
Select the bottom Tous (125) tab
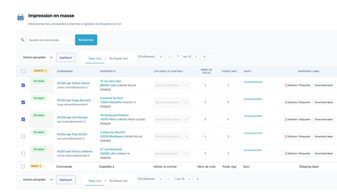tap(95, 181)
